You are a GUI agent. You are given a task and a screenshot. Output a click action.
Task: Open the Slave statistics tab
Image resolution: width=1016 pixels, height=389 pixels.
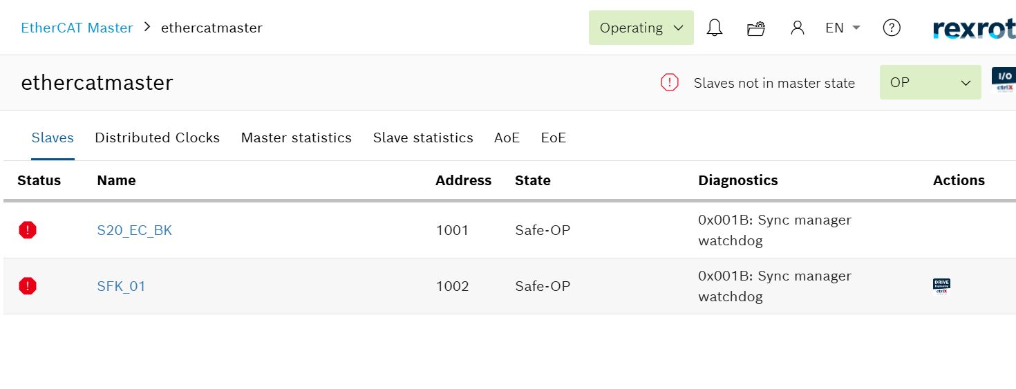423,138
